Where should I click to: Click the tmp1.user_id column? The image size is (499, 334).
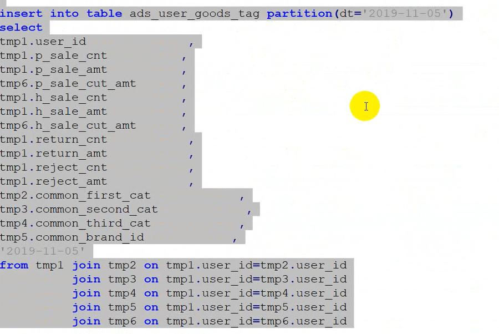click(x=43, y=42)
